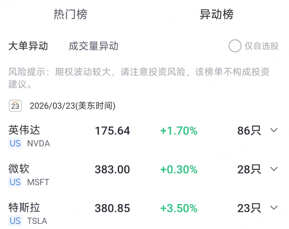This screenshot has width=289, height=229.
Task: Select the 成交量异动 sub-tab
Action: [x=94, y=46]
